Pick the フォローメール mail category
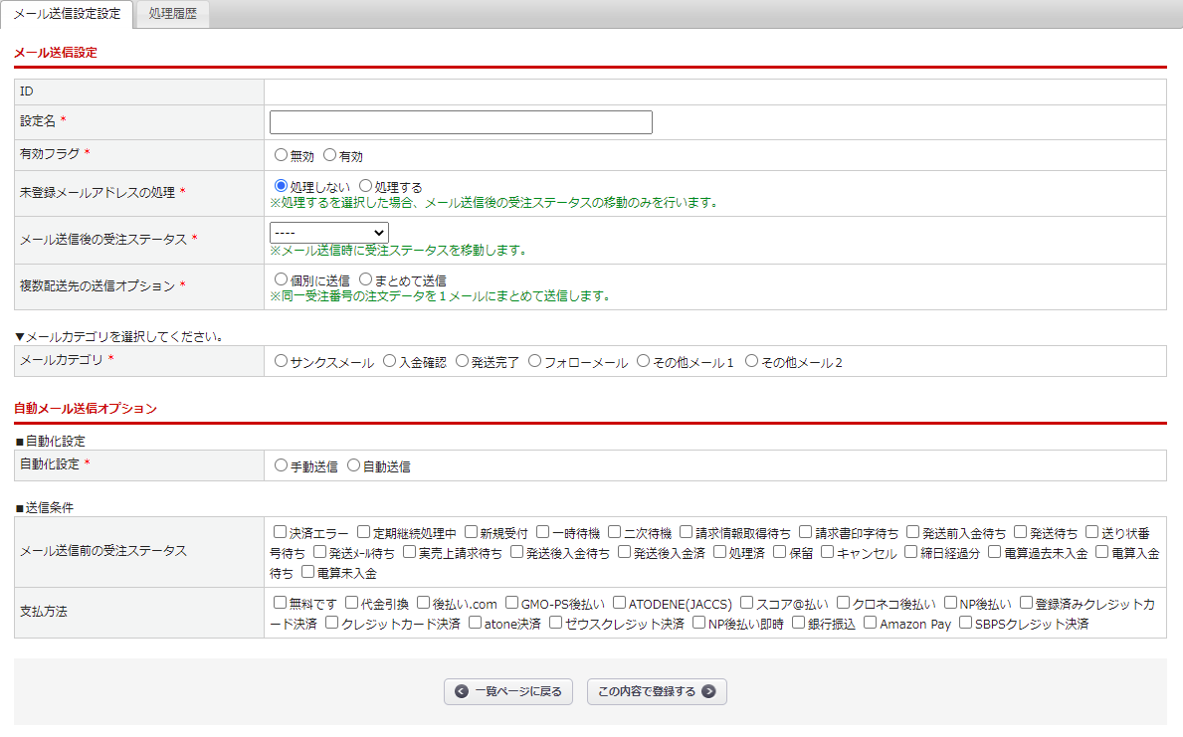Image resolution: width=1183 pixels, height=737 pixels. (535, 361)
